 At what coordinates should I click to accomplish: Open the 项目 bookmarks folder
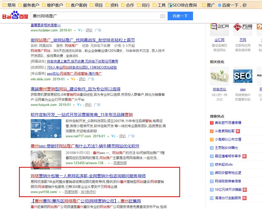point(96,5)
